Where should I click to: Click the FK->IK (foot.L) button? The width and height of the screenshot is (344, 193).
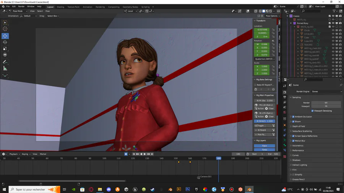tap(264, 105)
